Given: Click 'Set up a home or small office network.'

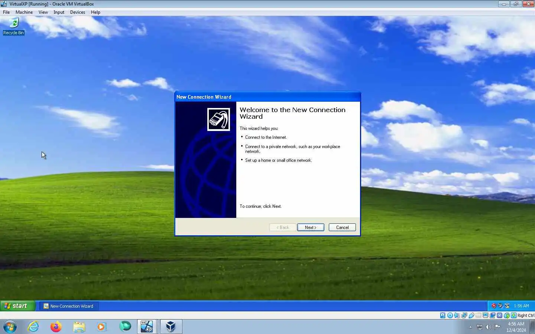Looking at the screenshot, I should pyautogui.click(x=278, y=160).
